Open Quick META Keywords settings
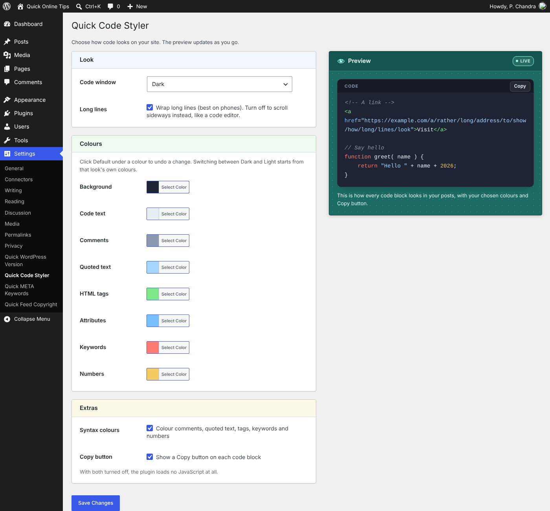 (x=19, y=290)
